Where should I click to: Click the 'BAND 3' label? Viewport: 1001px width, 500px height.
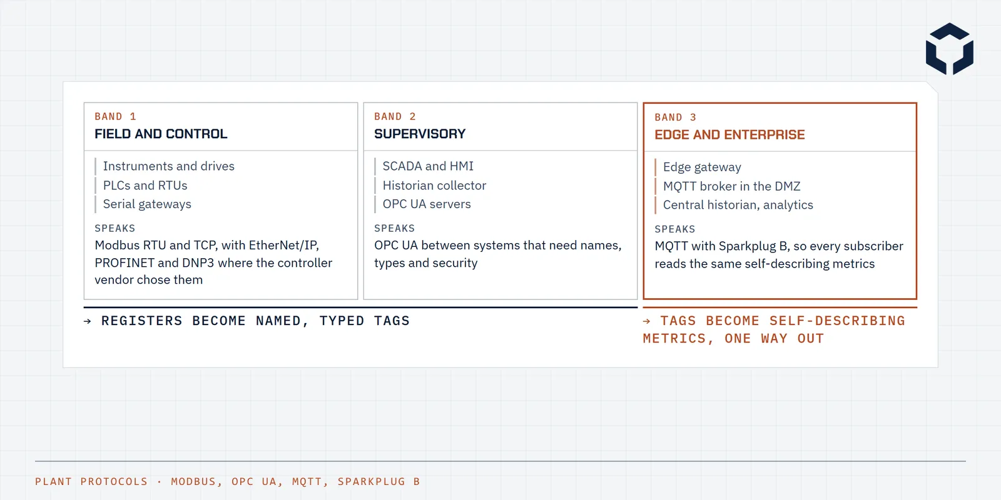(x=676, y=117)
